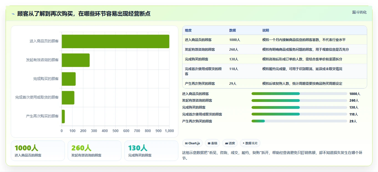Select the 完成首次使用或取货的顾客 chart bar
378x172 pixels.
click(x=68, y=97)
